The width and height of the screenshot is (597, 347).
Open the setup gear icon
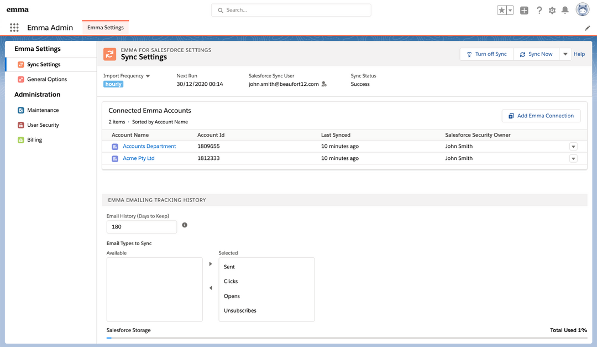pyautogui.click(x=552, y=11)
